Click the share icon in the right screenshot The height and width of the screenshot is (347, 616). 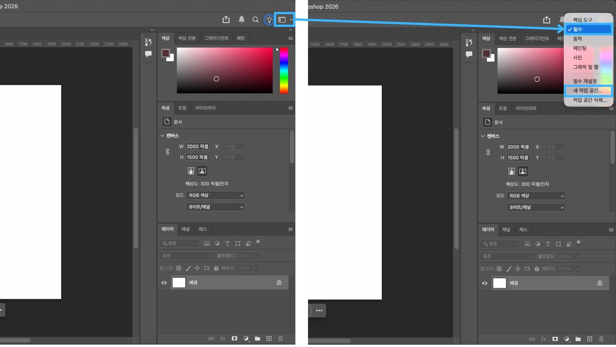[547, 20]
